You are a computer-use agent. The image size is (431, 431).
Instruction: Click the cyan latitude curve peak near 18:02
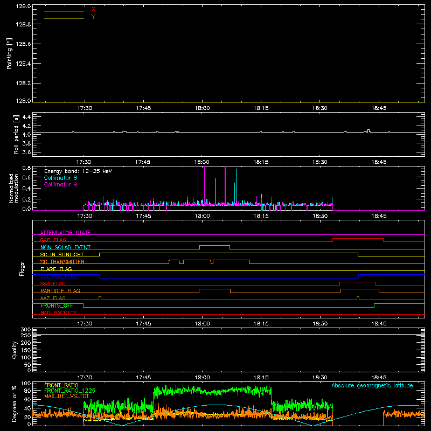[217, 405]
